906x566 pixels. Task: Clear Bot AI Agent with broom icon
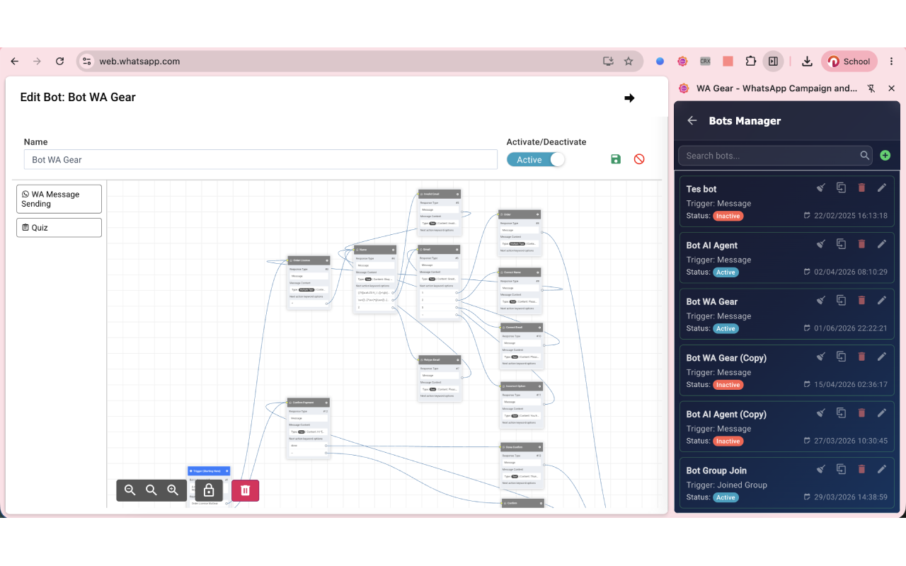[821, 244]
